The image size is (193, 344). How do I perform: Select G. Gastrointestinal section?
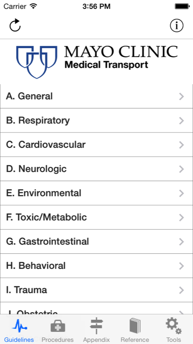96,242
